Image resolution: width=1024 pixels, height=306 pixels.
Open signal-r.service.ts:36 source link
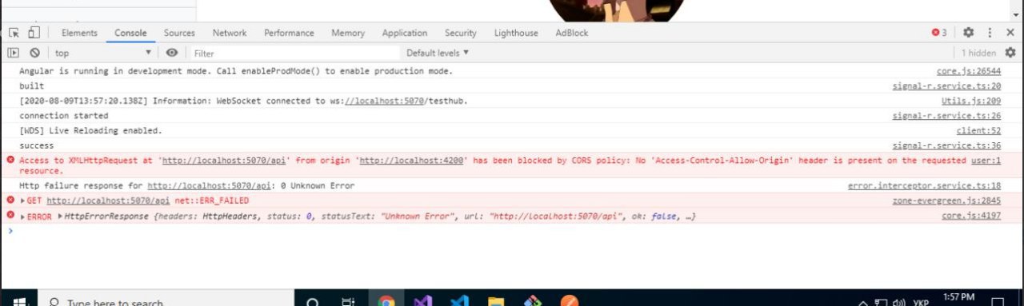coord(946,145)
